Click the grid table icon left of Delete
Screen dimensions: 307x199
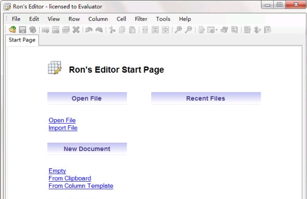66,30
